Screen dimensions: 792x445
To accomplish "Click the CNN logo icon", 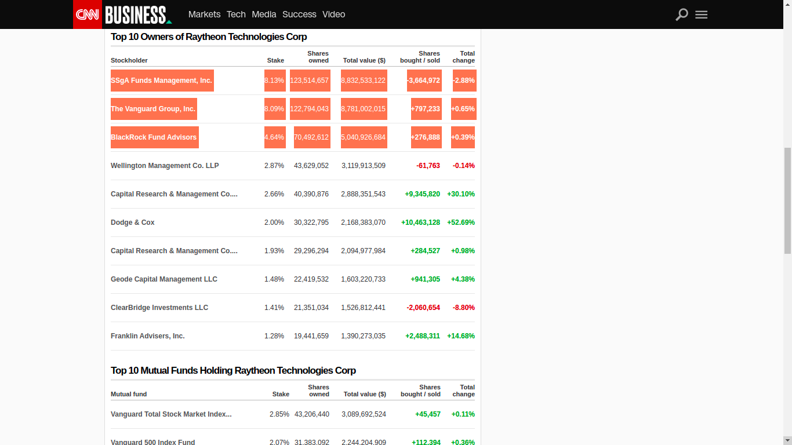I will click(87, 14).
